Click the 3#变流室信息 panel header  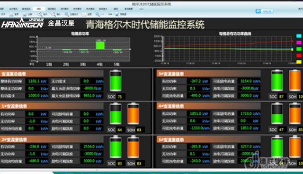click(209, 74)
